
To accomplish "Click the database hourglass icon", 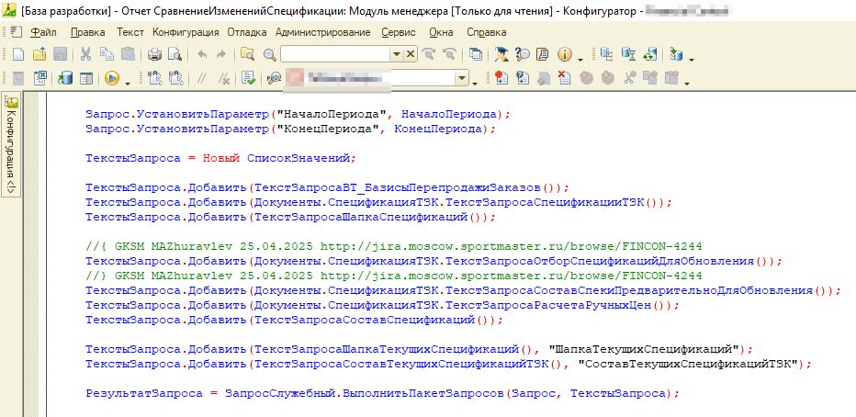I will [629, 54].
